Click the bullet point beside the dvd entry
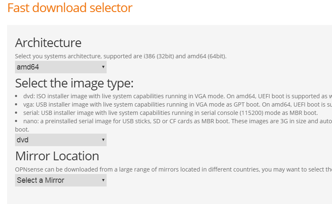332x204 pixels. (17, 96)
